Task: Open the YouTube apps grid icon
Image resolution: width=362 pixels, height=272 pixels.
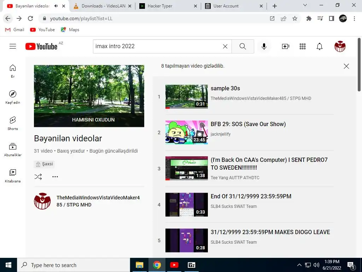Action: (303, 46)
